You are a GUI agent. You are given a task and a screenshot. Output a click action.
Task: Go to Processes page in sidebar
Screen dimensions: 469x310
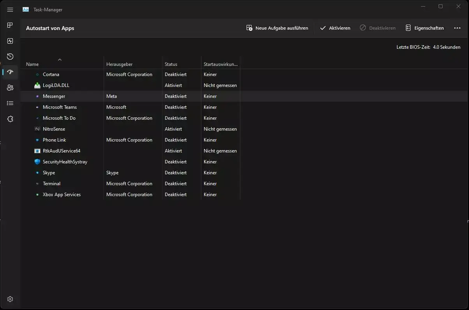10,25
